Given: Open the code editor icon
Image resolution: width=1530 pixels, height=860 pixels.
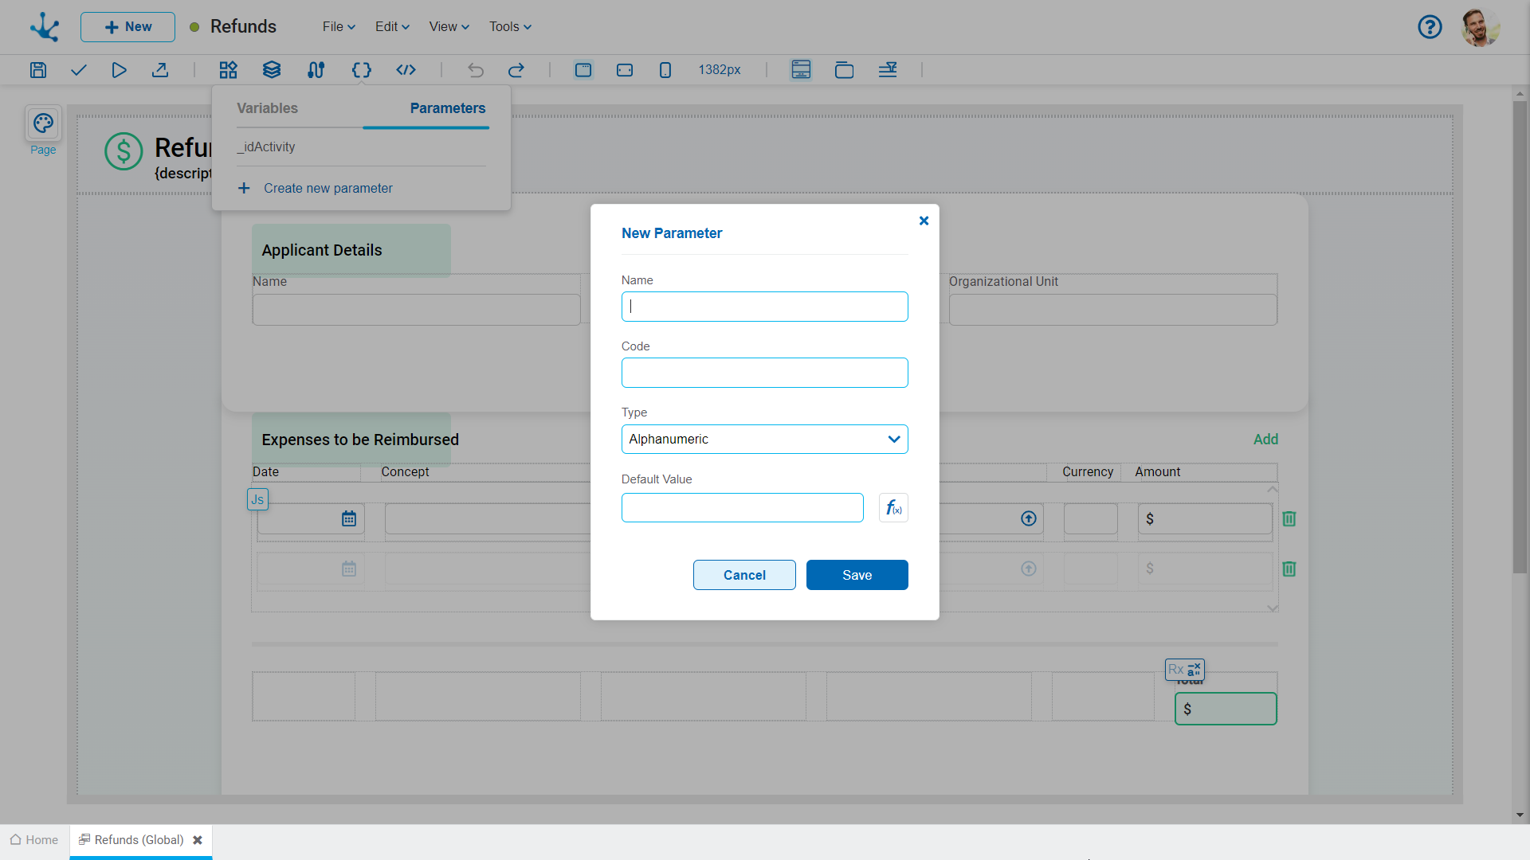Looking at the screenshot, I should [406, 70].
